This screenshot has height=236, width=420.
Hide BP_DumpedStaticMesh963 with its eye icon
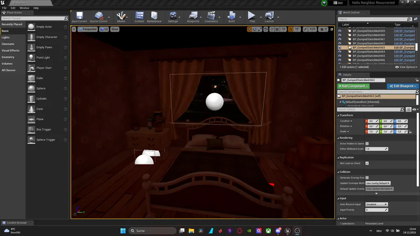click(340, 48)
